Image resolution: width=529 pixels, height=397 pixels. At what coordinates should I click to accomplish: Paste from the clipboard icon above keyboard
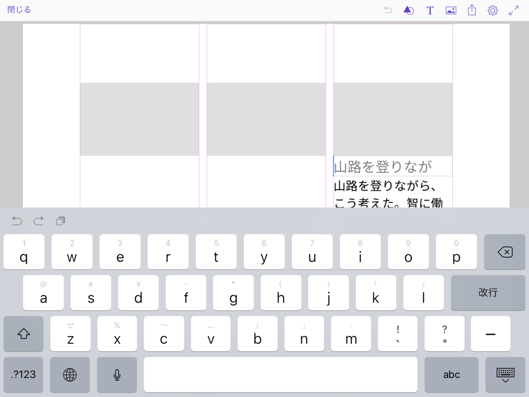(60, 221)
